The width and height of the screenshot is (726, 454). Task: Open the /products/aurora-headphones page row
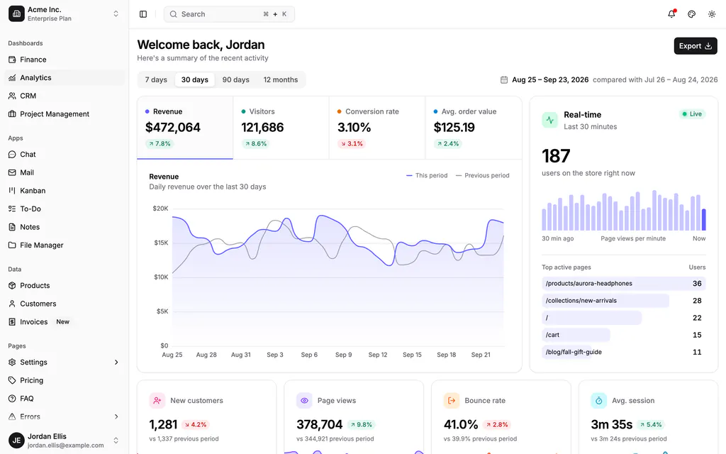624,284
